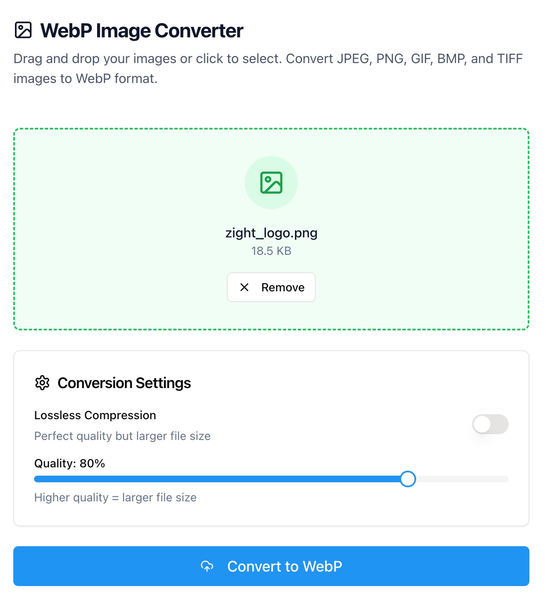This screenshot has height=601, width=546.
Task: Click the zight_logo.png file name
Action: click(x=271, y=233)
